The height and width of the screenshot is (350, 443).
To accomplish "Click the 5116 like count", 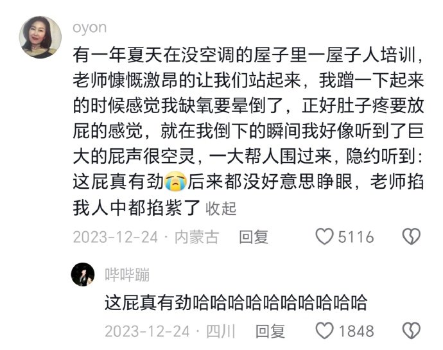I will 356,237.
